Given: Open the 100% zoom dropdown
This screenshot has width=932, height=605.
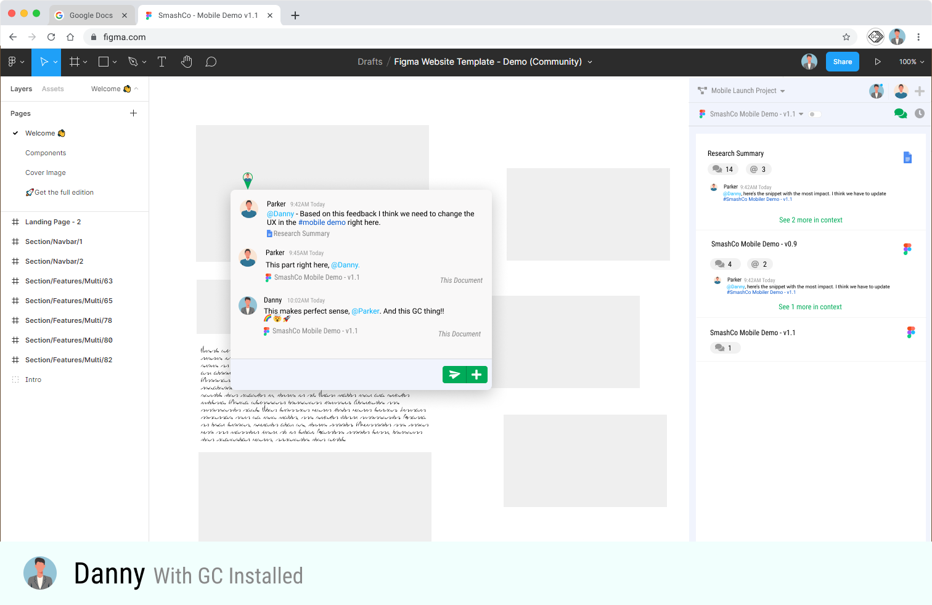Looking at the screenshot, I should click(x=912, y=62).
